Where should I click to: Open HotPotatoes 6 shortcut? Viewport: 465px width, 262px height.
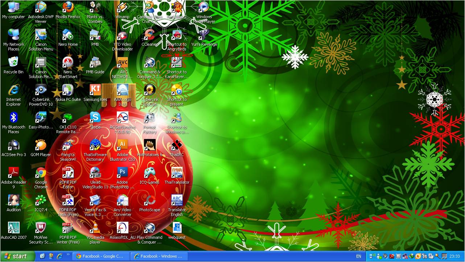[149, 148]
